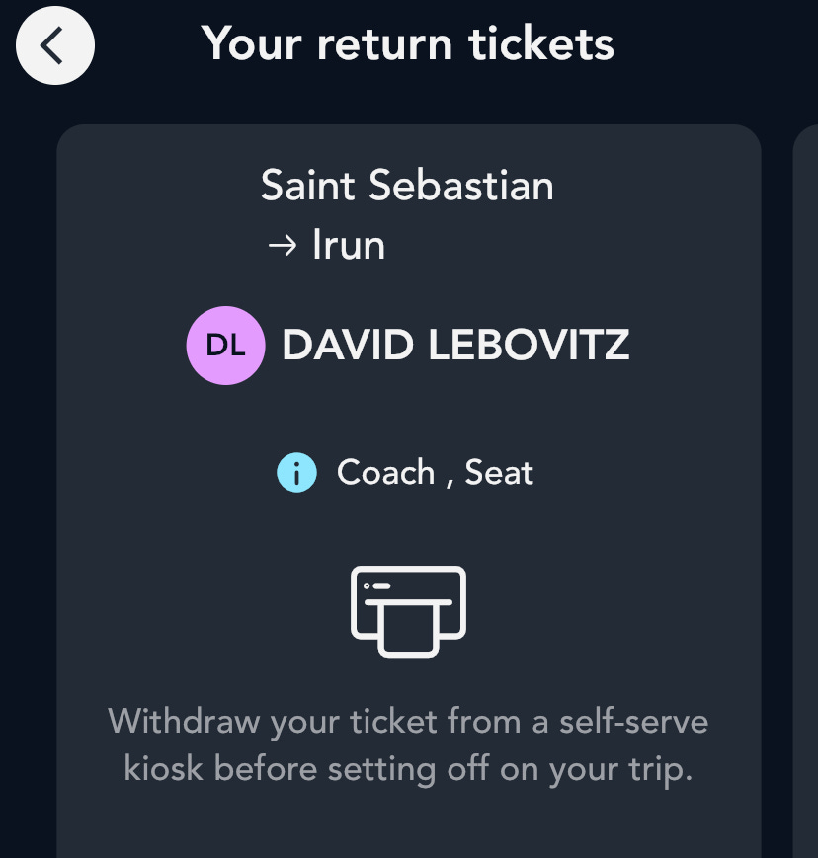This screenshot has height=858, width=818.
Task: Tap the word Coach
Action: click(x=385, y=472)
